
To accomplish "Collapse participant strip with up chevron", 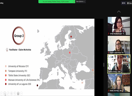I will point(119,12).
